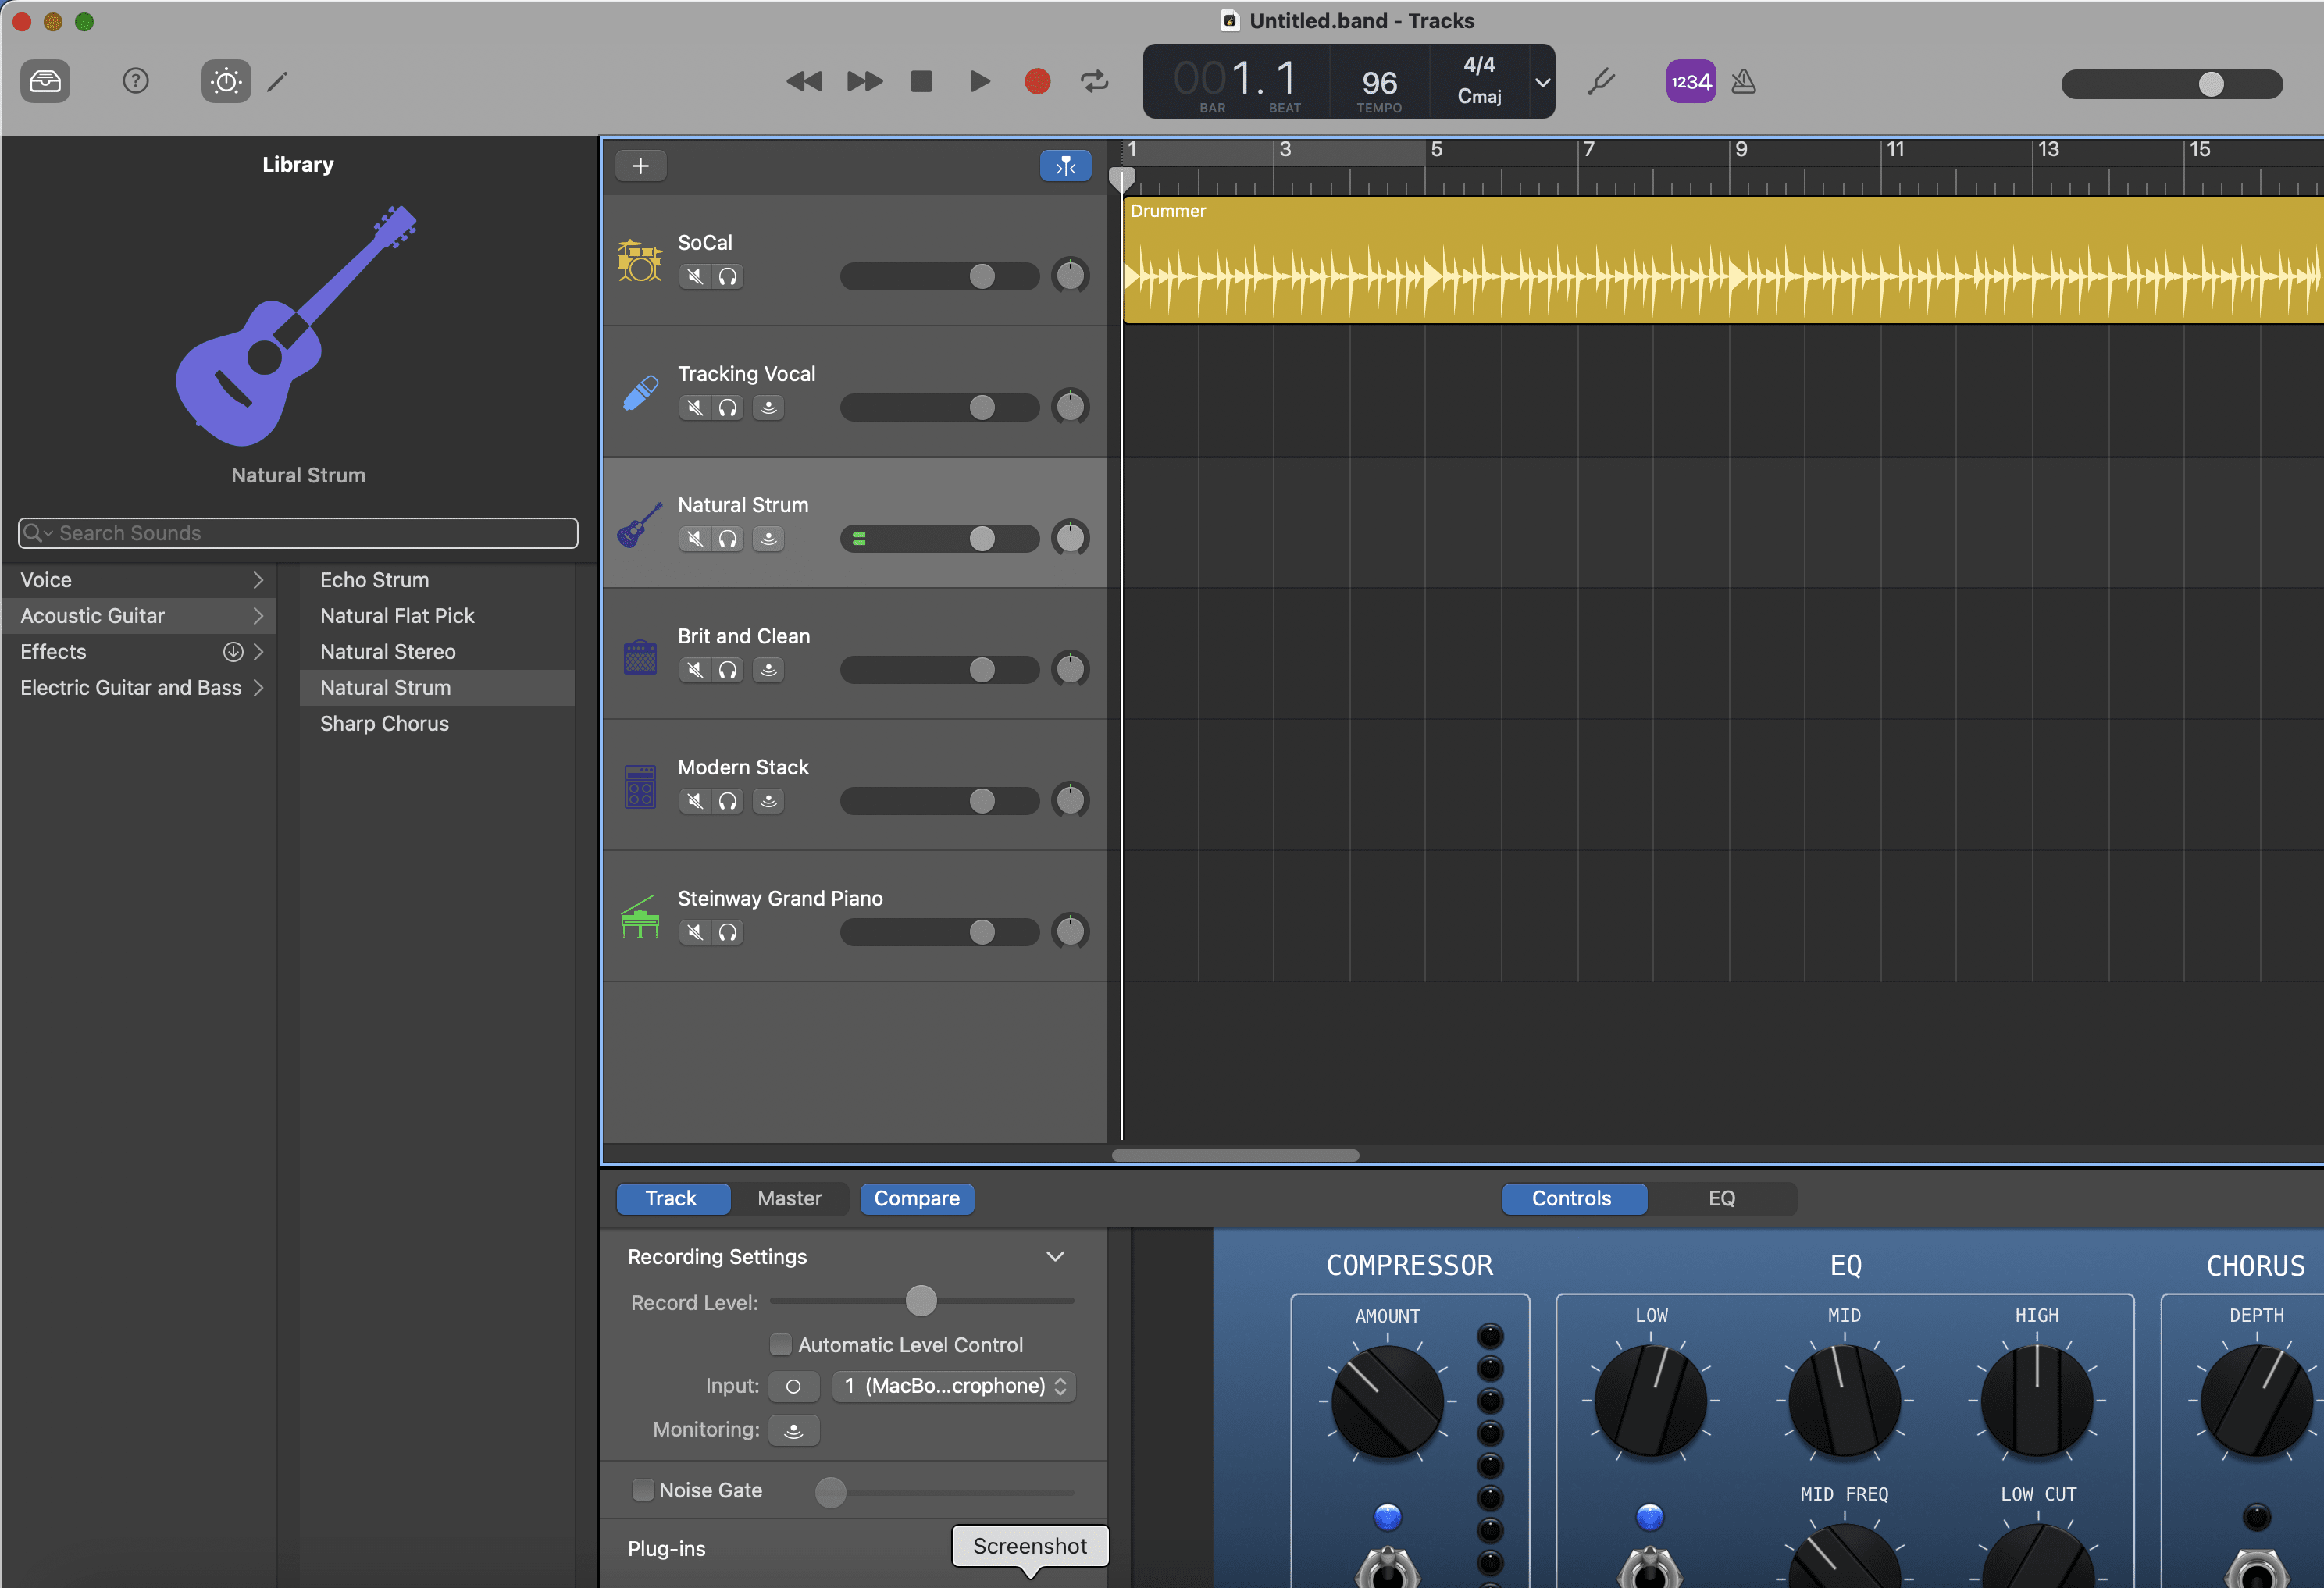Click the Rewind transport button
2324x1588 pixels.
pos(804,81)
